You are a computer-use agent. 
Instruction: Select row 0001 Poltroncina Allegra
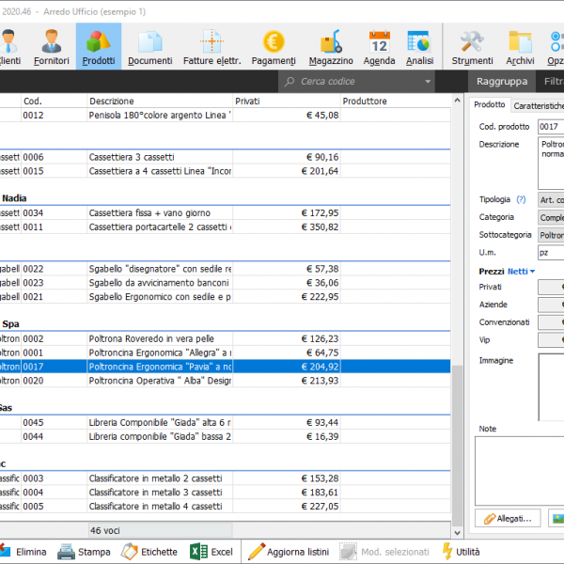click(226, 352)
